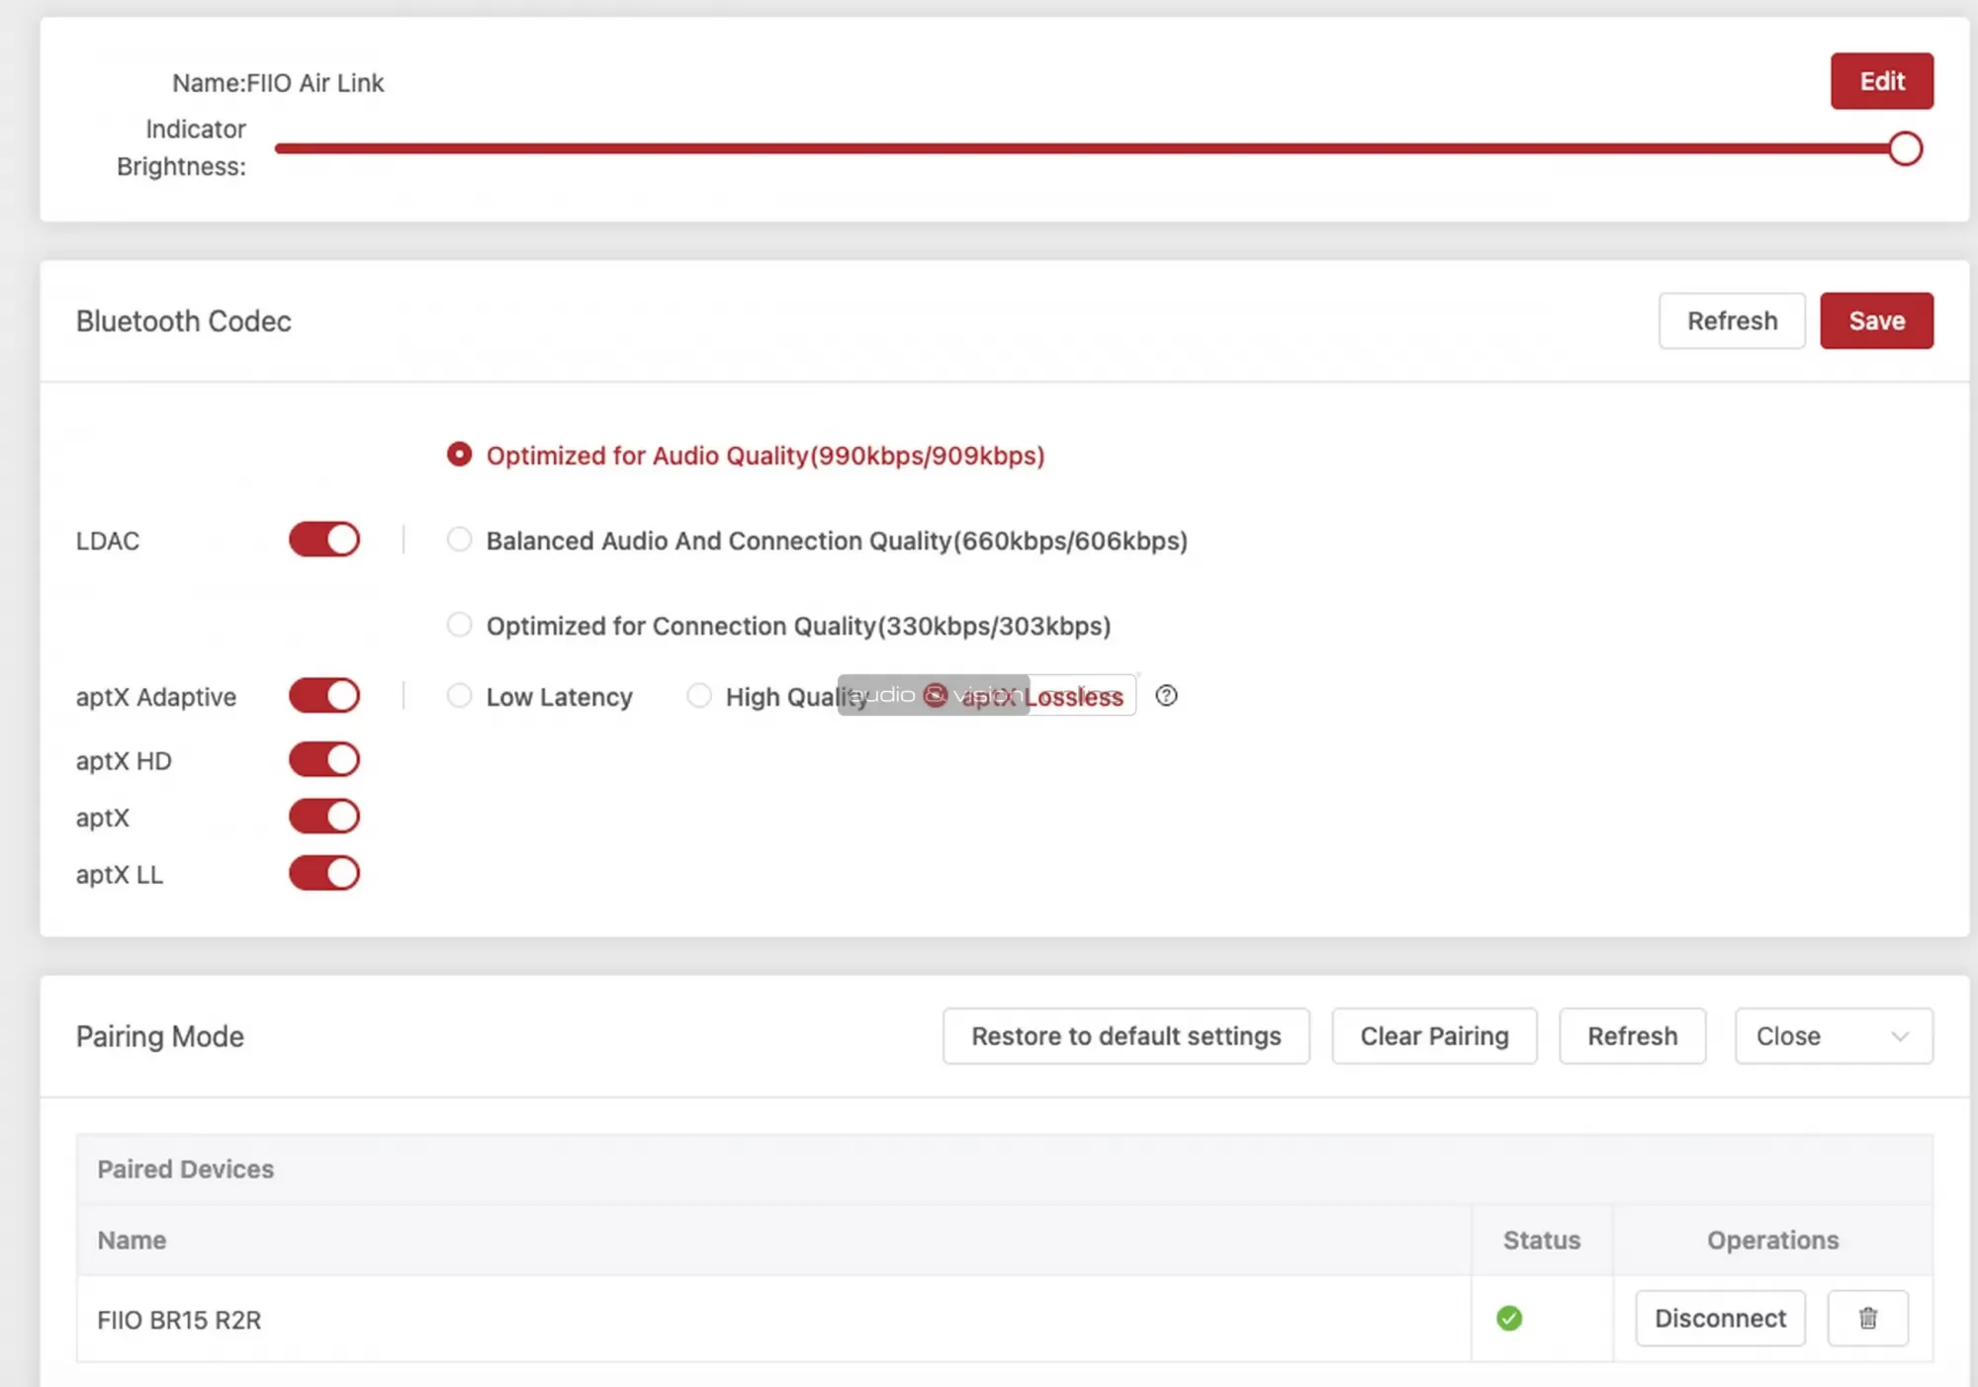
Task: Toggle the LDAC codec switch
Action: coord(324,540)
